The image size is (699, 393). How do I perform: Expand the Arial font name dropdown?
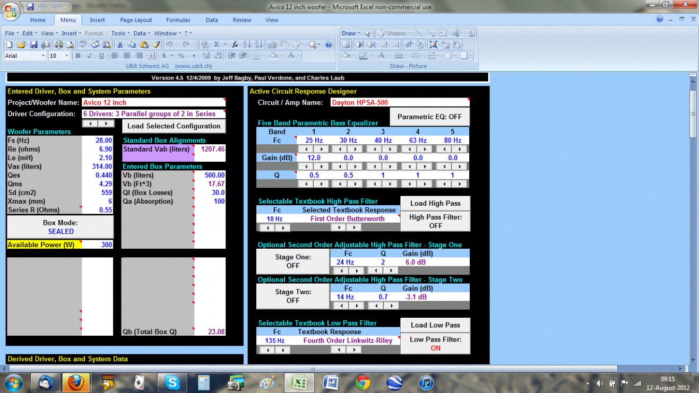pyautogui.click(x=43, y=56)
